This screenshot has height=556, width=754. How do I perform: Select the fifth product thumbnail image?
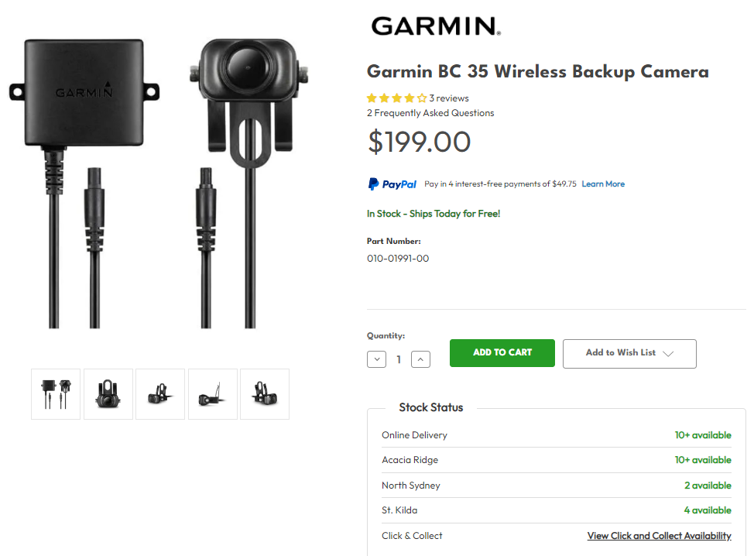coord(265,394)
